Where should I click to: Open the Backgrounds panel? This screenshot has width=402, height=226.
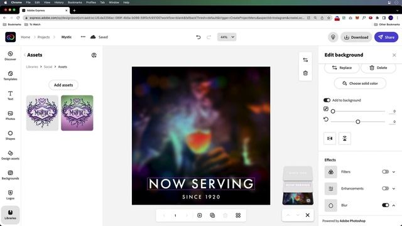10,175
